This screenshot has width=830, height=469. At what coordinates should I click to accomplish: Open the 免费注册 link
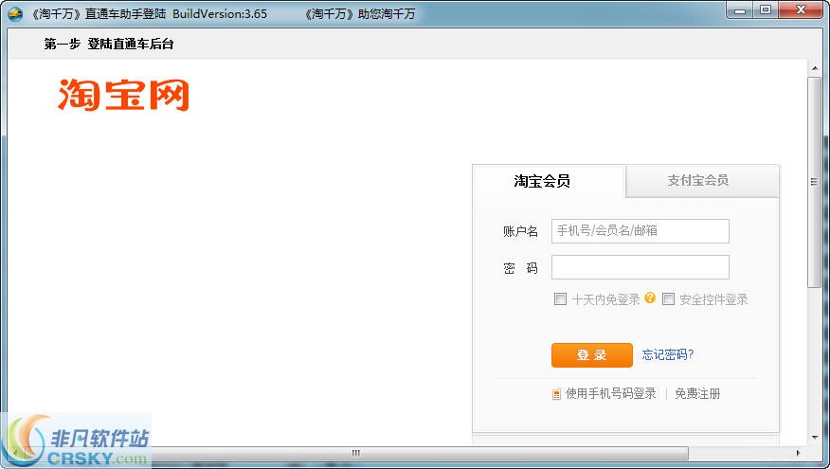pyautogui.click(x=697, y=393)
